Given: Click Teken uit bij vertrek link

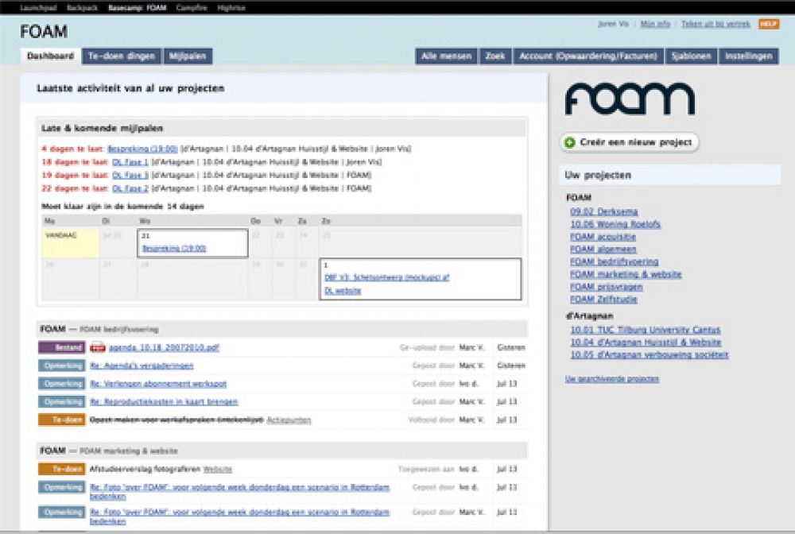Looking at the screenshot, I should coord(715,24).
